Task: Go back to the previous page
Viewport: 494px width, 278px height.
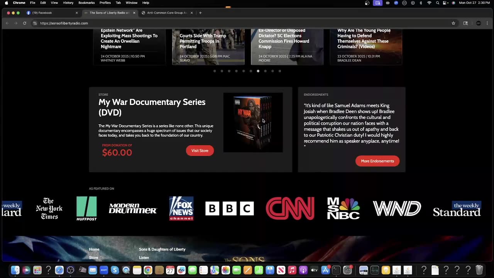Action: coord(7,23)
